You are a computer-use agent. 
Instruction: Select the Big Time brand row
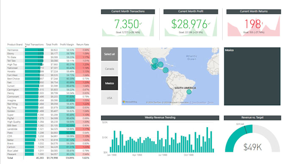[x=48, y=107]
